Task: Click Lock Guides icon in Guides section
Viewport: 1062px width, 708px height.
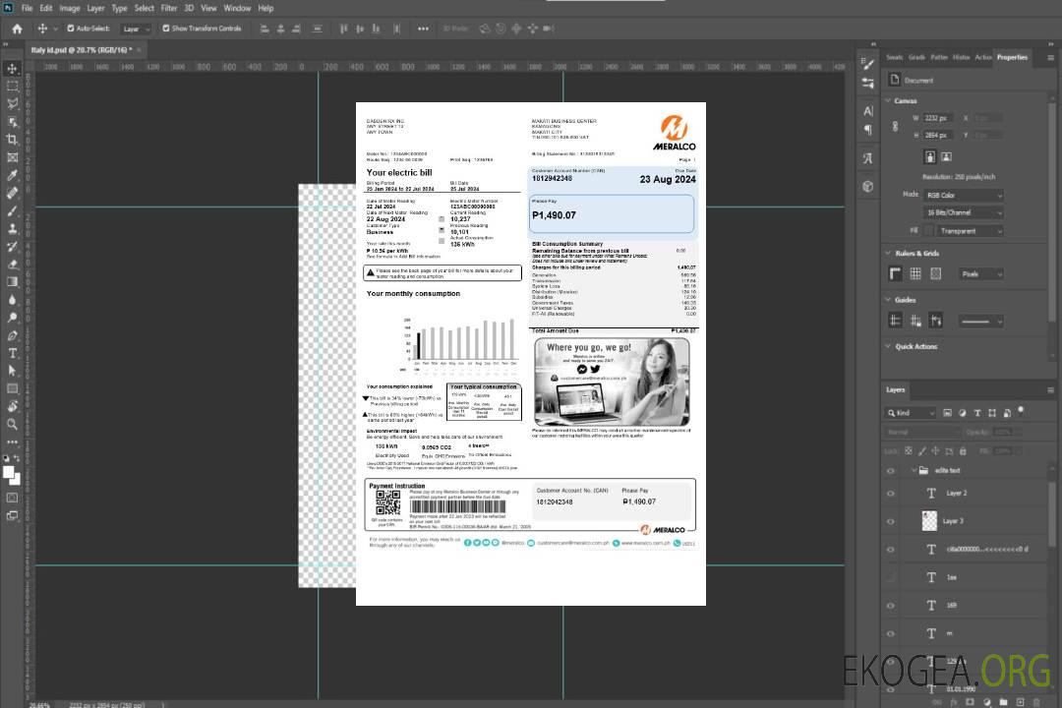Action: (915, 322)
